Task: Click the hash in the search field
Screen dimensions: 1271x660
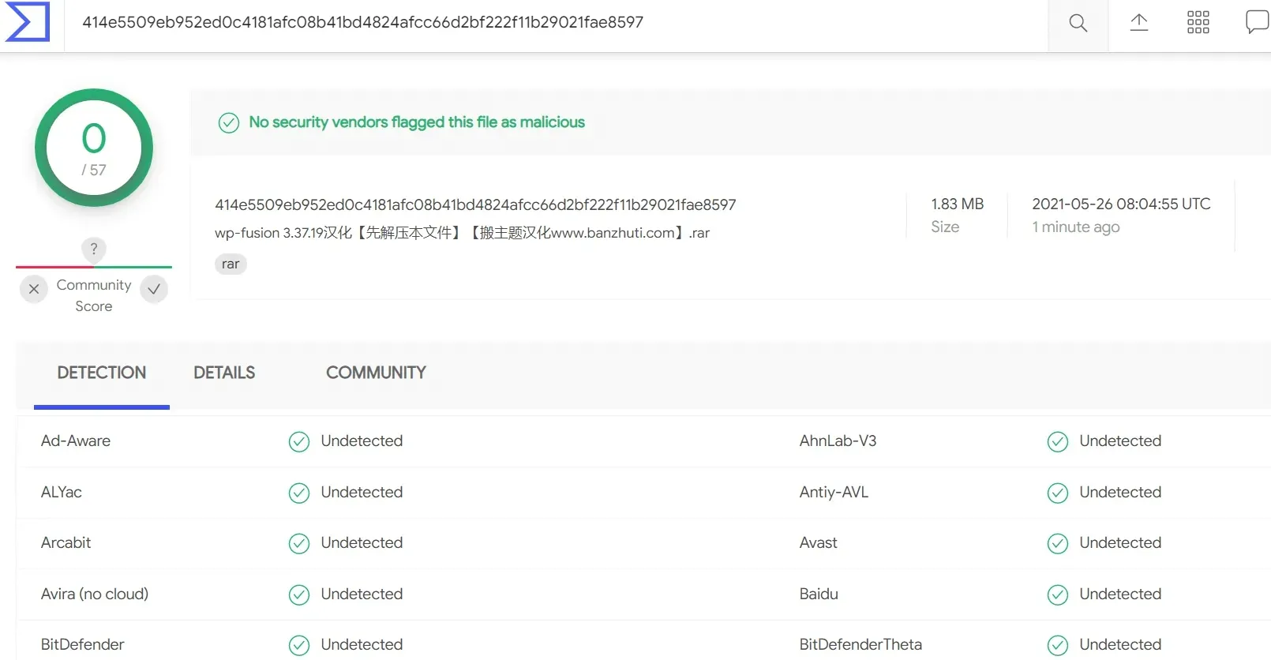Action: pos(363,23)
